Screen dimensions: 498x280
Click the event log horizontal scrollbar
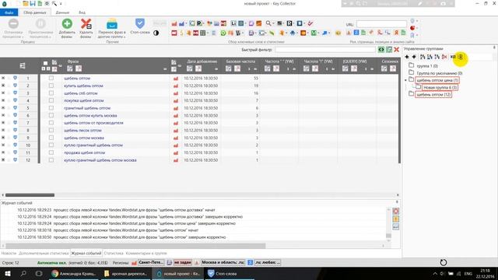[135, 246]
